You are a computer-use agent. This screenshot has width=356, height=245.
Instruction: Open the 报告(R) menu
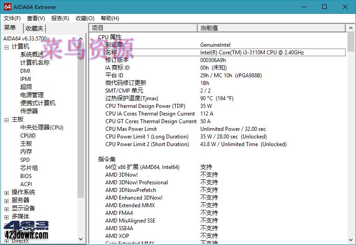(60, 18)
